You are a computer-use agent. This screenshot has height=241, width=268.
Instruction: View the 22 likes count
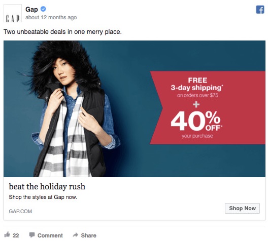pyautogui.click(x=16, y=235)
